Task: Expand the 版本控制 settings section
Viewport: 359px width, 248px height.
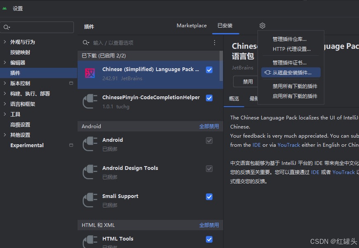Action: (x=5, y=83)
